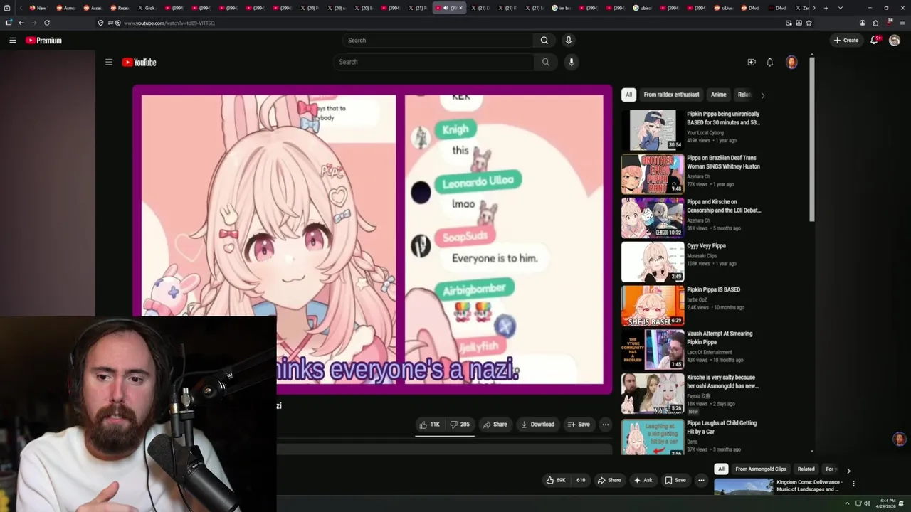Click the inner notifications bell icon
Viewport: 911px width, 512px height.
pyautogui.click(x=770, y=63)
